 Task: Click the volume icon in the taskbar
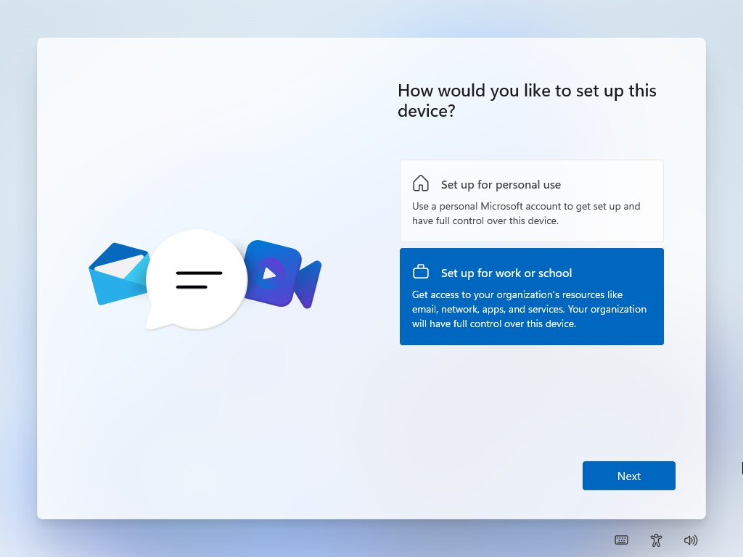691,540
